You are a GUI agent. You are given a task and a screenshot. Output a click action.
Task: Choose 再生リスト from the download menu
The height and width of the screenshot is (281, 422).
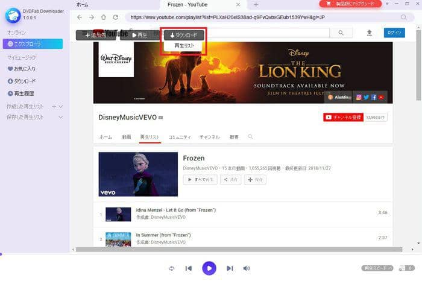pyautogui.click(x=184, y=46)
